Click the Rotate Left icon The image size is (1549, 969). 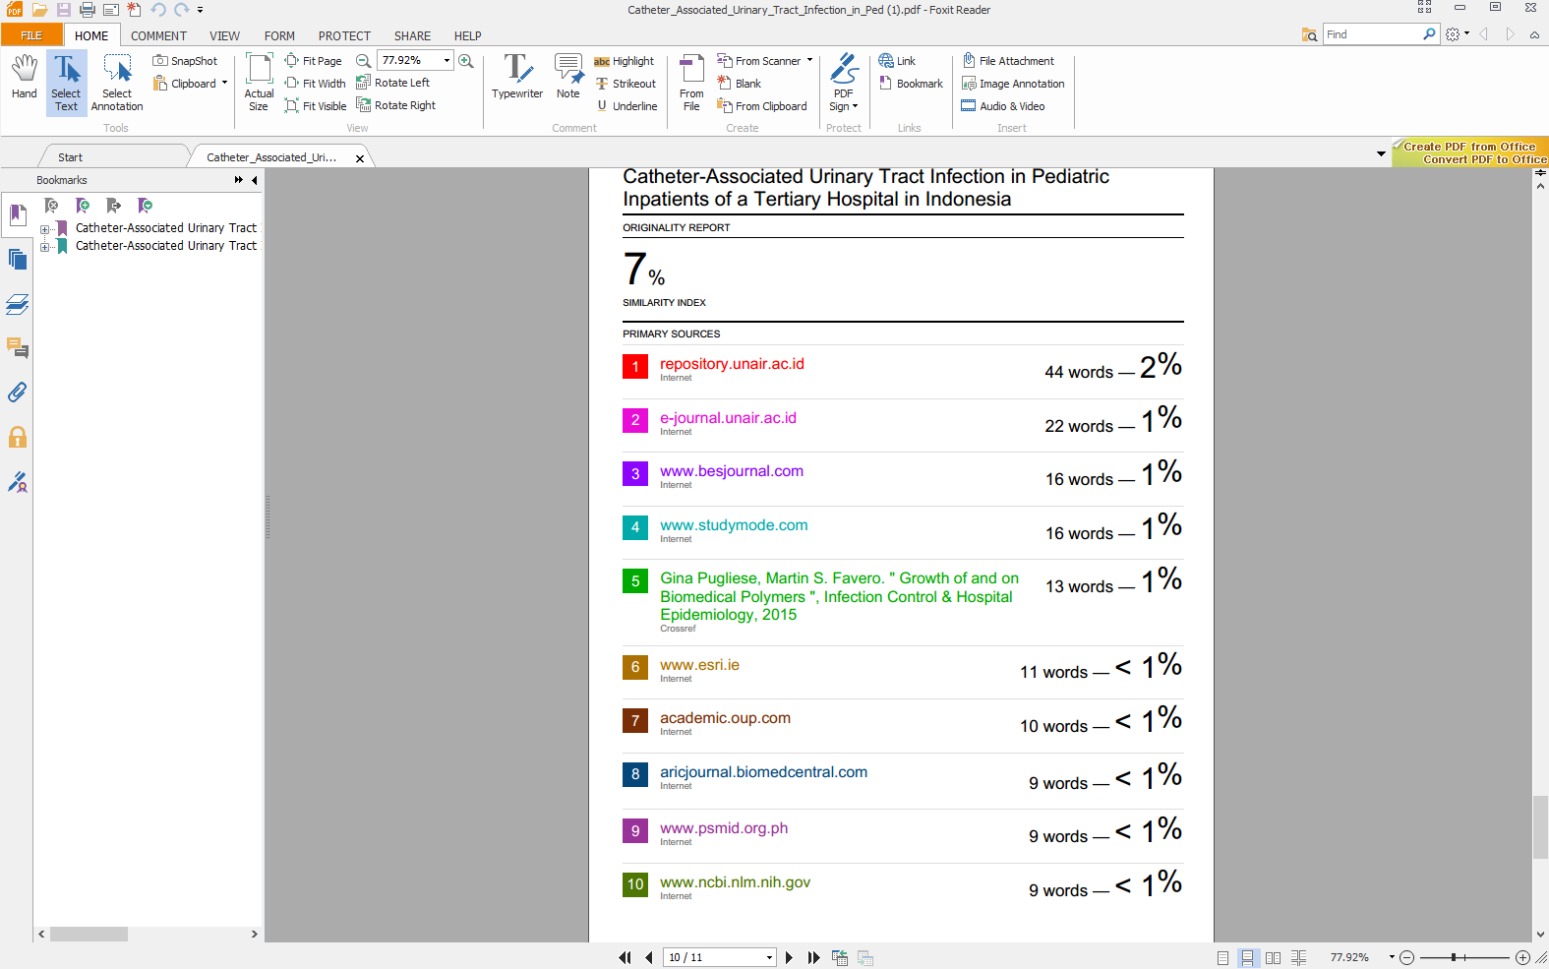coord(364,83)
